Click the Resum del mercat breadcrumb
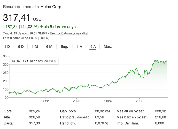This screenshot has height=129, width=178. [20, 6]
